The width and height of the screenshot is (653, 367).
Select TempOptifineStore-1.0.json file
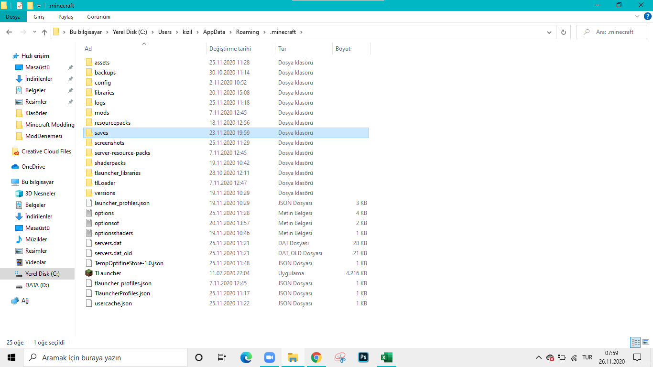click(x=129, y=263)
